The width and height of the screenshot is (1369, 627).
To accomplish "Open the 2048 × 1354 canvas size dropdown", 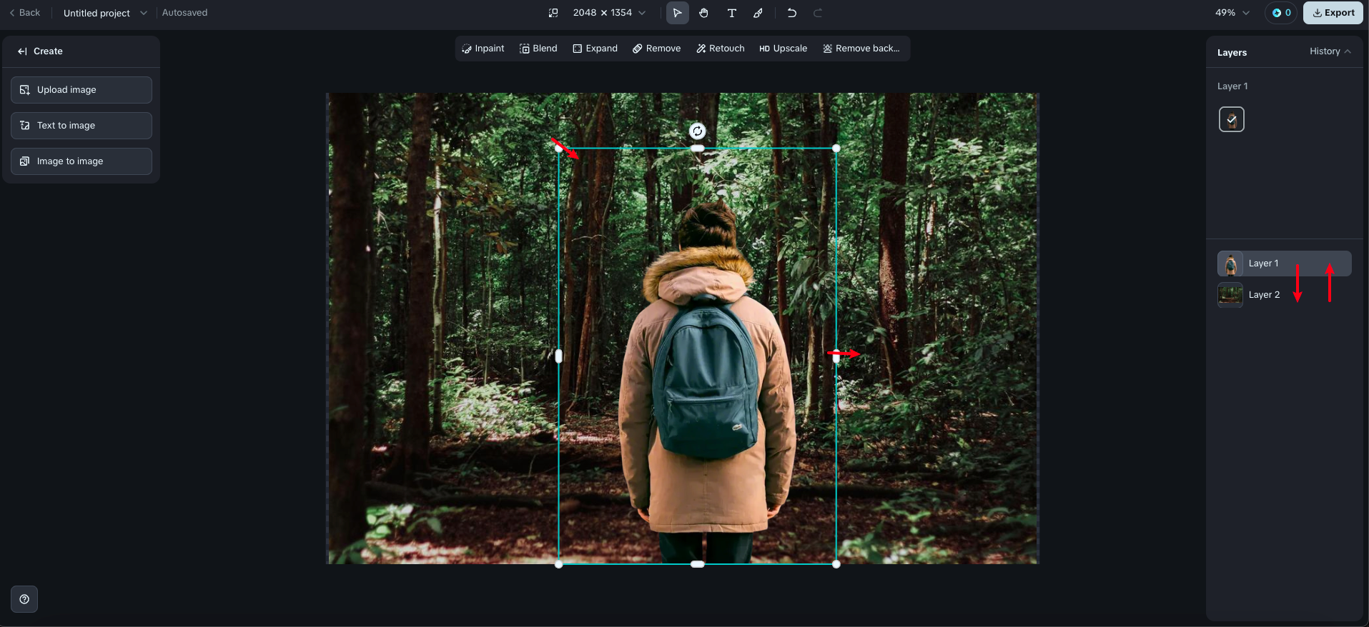I will coord(609,13).
